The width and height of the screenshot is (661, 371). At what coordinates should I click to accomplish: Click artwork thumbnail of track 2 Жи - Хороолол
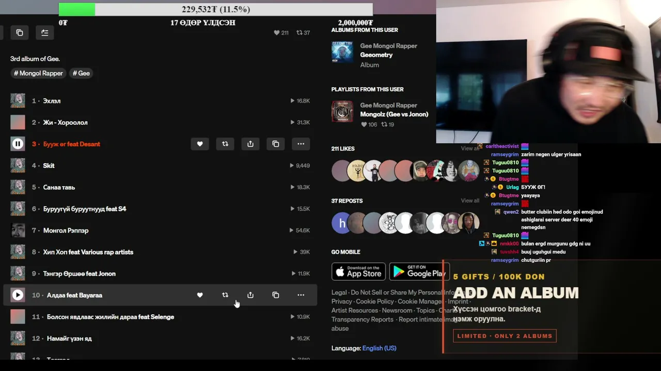pyautogui.click(x=18, y=122)
